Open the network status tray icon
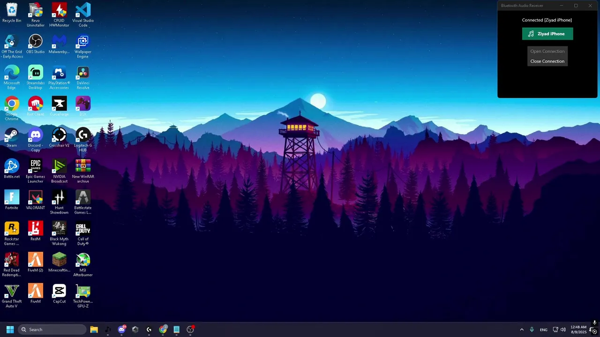 [x=555, y=330]
